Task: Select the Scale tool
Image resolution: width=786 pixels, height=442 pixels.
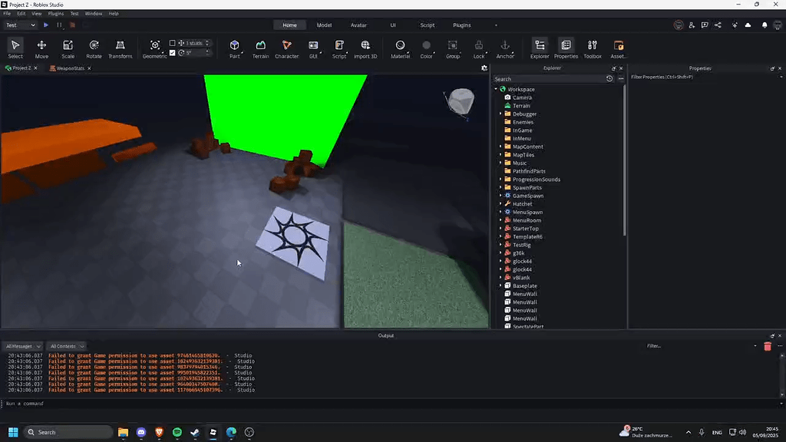Action: (x=66, y=48)
